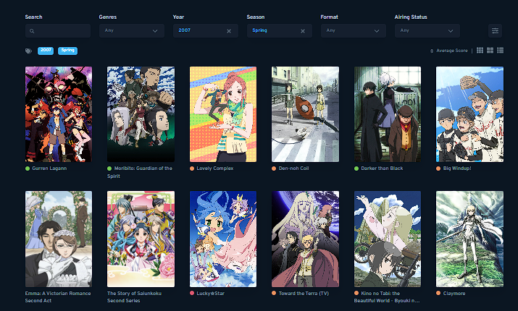This screenshot has width=518, height=311.
Task: Click The Story of Saiunkoku Second Series title
Action: point(134,297)
